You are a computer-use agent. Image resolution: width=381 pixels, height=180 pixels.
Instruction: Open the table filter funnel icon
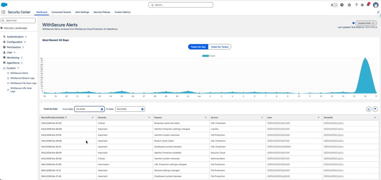(x=375, y=109)
